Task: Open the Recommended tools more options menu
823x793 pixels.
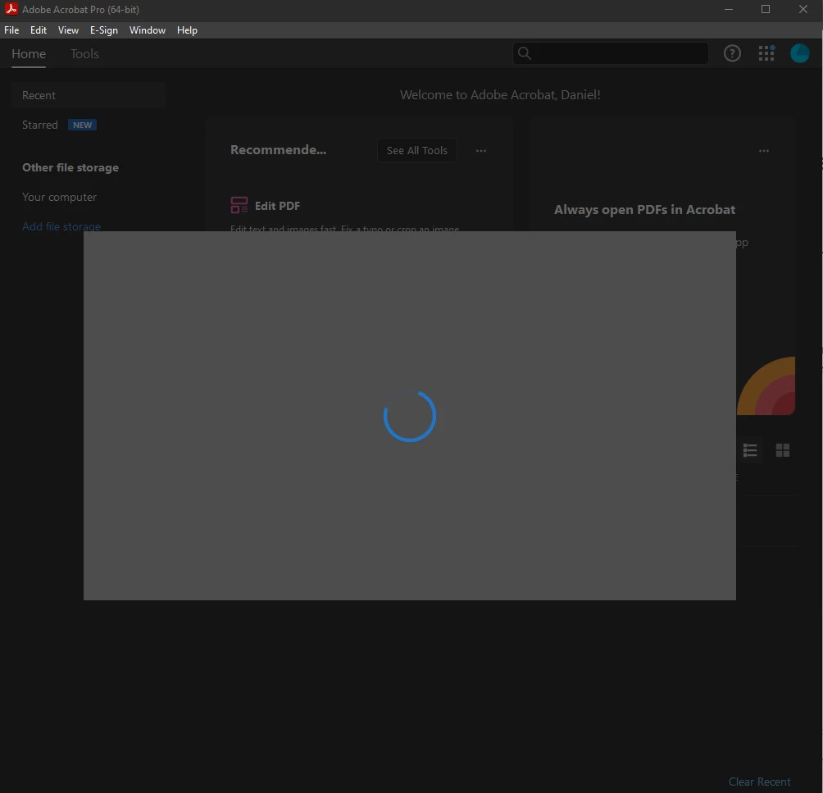Action: (x=481, y=151)
